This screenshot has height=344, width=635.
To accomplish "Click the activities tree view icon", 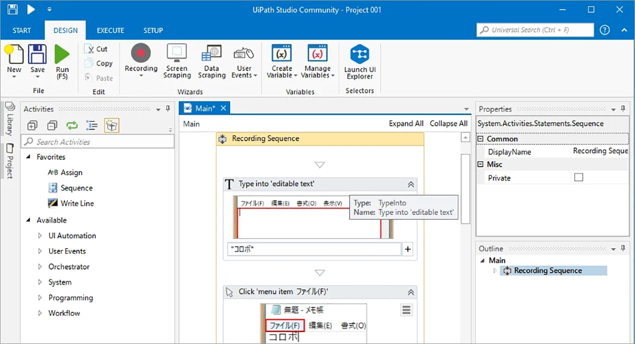I will click(92, 125).
